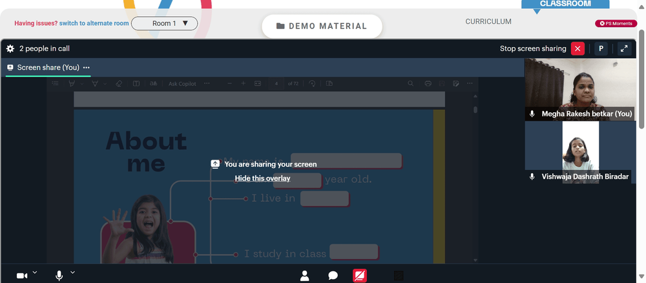Open the Room 1 dropdown

[164, 23]
